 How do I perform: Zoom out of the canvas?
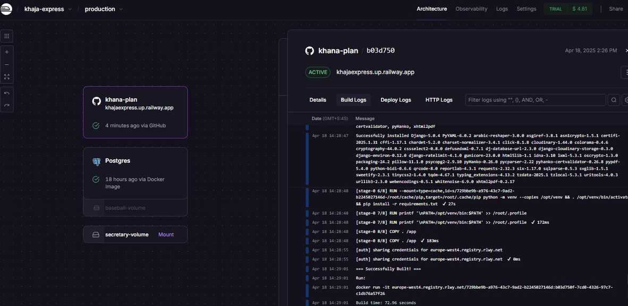click(6, 64)
